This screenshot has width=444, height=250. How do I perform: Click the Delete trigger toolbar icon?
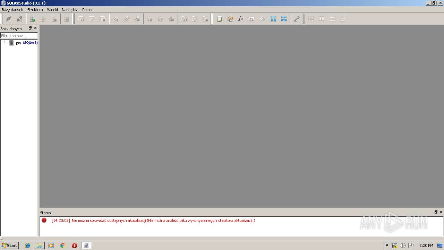pyautogui.click(x=171, y=19)
